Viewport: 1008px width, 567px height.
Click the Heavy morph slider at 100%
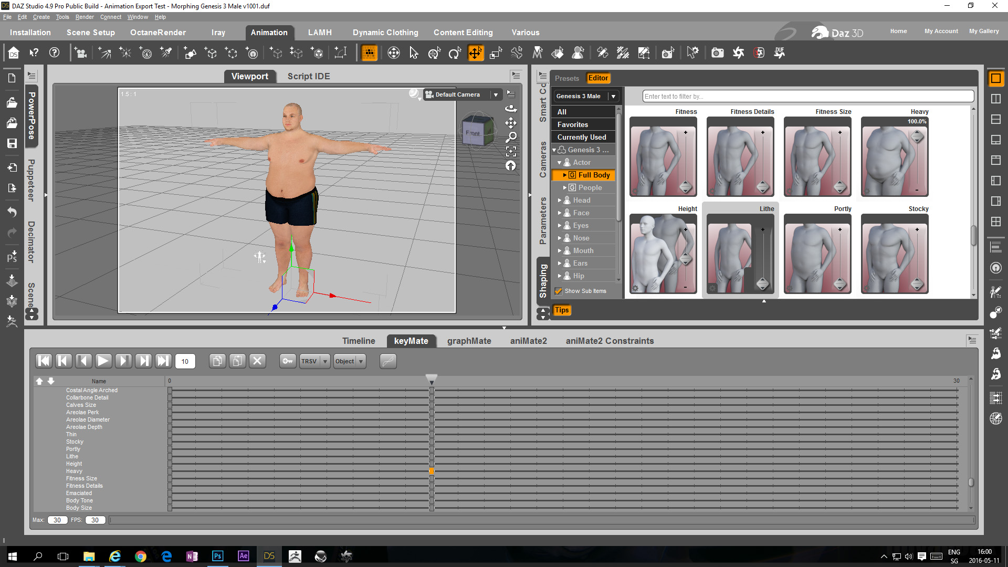tap(917, 138)
